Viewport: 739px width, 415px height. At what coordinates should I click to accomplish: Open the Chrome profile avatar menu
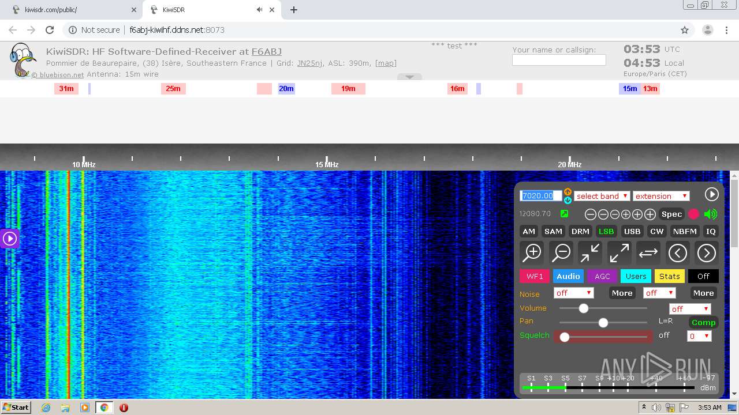click(x=708, y=30)
